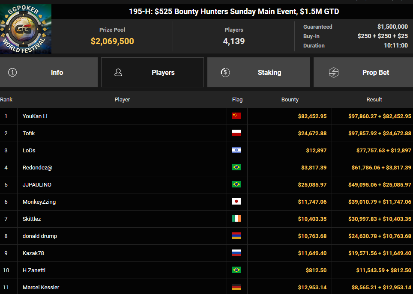413x294 pixels.
Task: Click the China flag for YouKan Li
Action: pos(236,116)
